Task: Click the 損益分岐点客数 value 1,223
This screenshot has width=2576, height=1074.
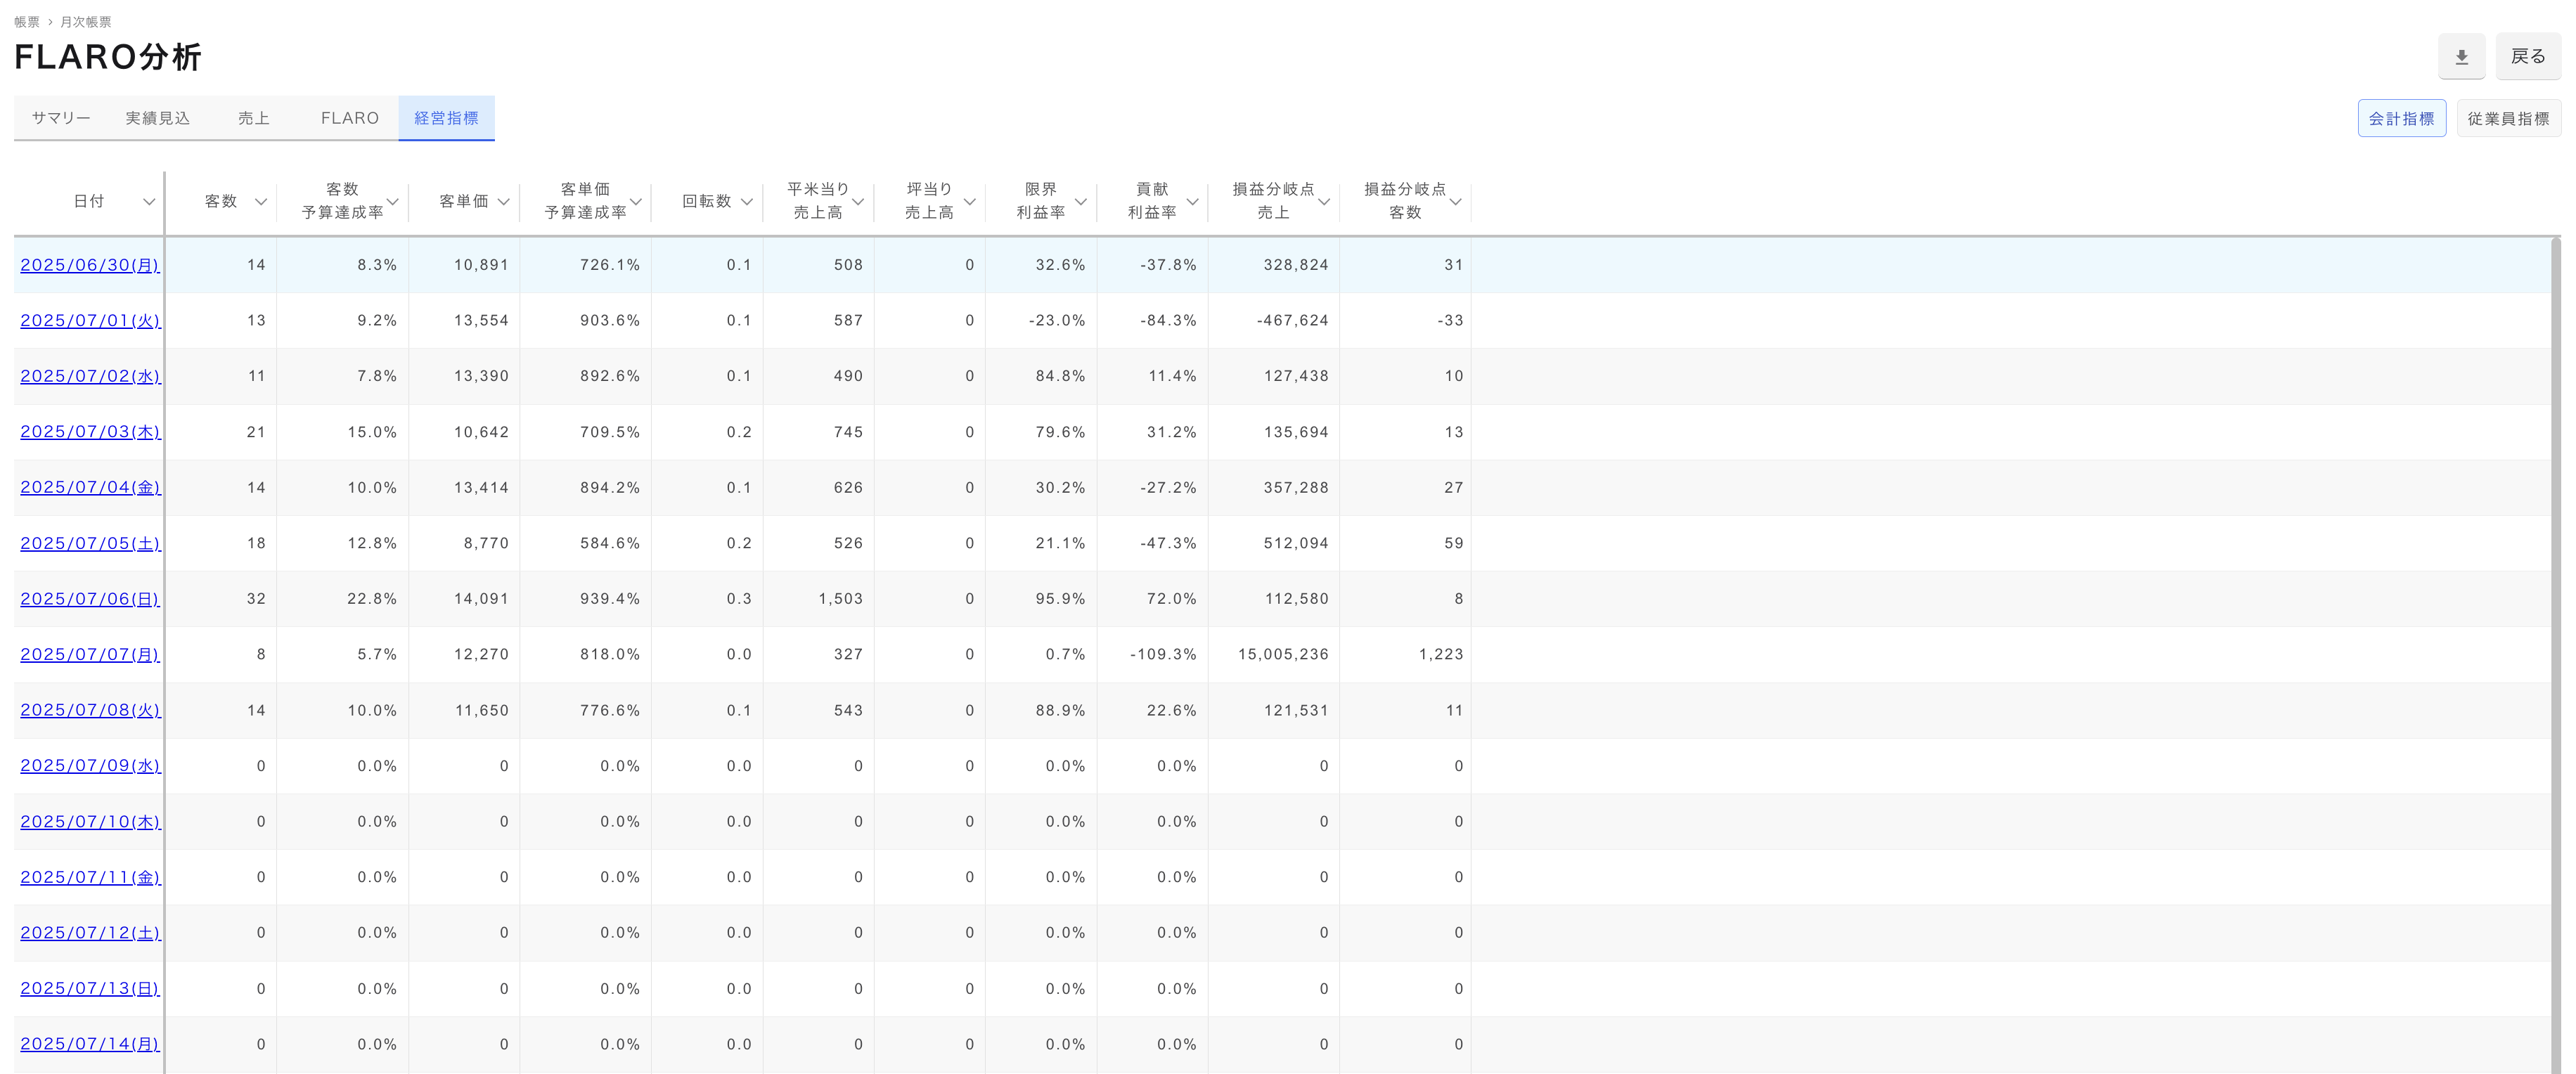Action: (x=1441, y=655)
